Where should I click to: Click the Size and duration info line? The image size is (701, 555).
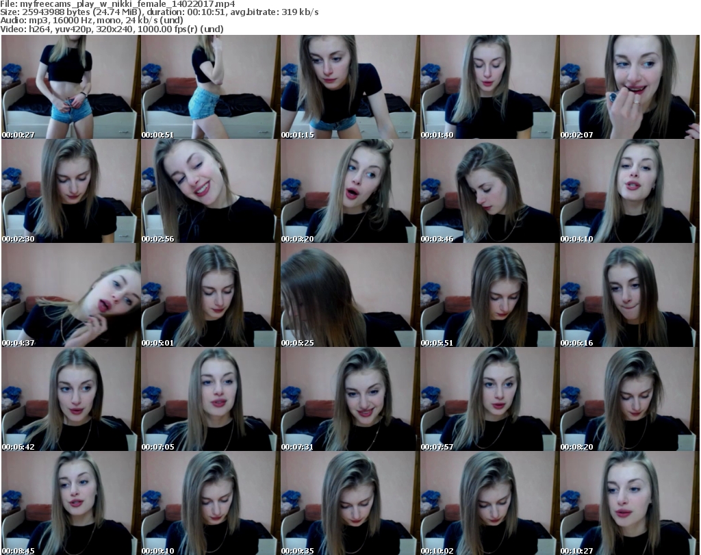tap(159, 12)
